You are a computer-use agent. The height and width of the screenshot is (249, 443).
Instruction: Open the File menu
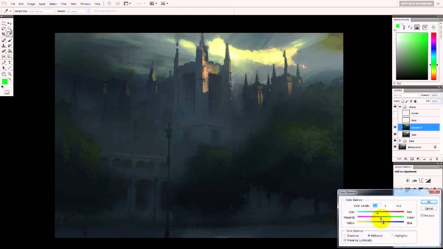[x=13, y=4]
